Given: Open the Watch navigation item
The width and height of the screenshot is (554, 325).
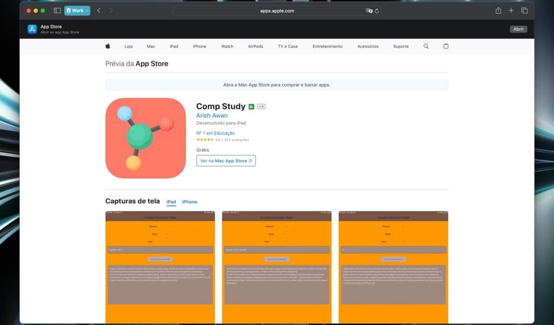Looking at the screenshot, I should [227, 46].
